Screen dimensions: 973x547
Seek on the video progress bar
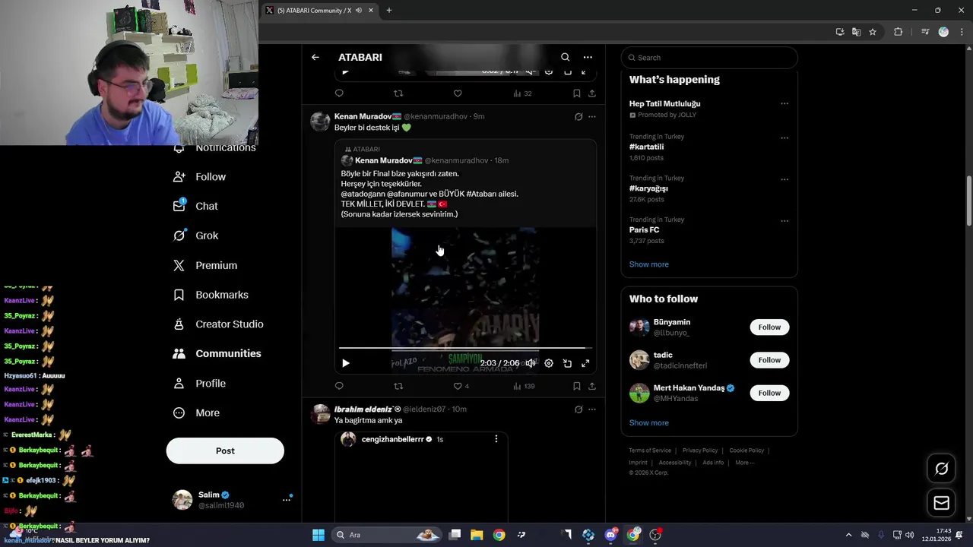[465, 348]
